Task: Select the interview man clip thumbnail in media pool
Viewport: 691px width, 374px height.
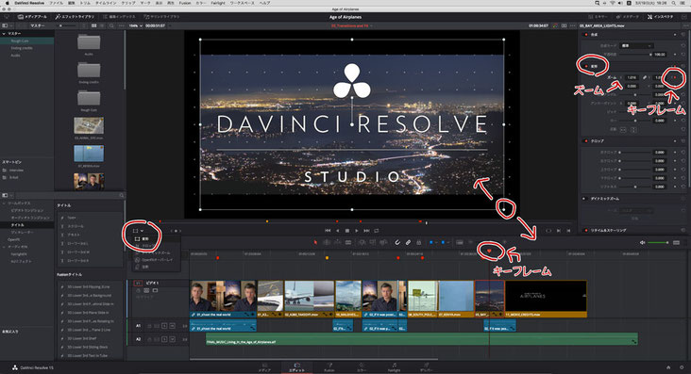Action: coord(89,181)
